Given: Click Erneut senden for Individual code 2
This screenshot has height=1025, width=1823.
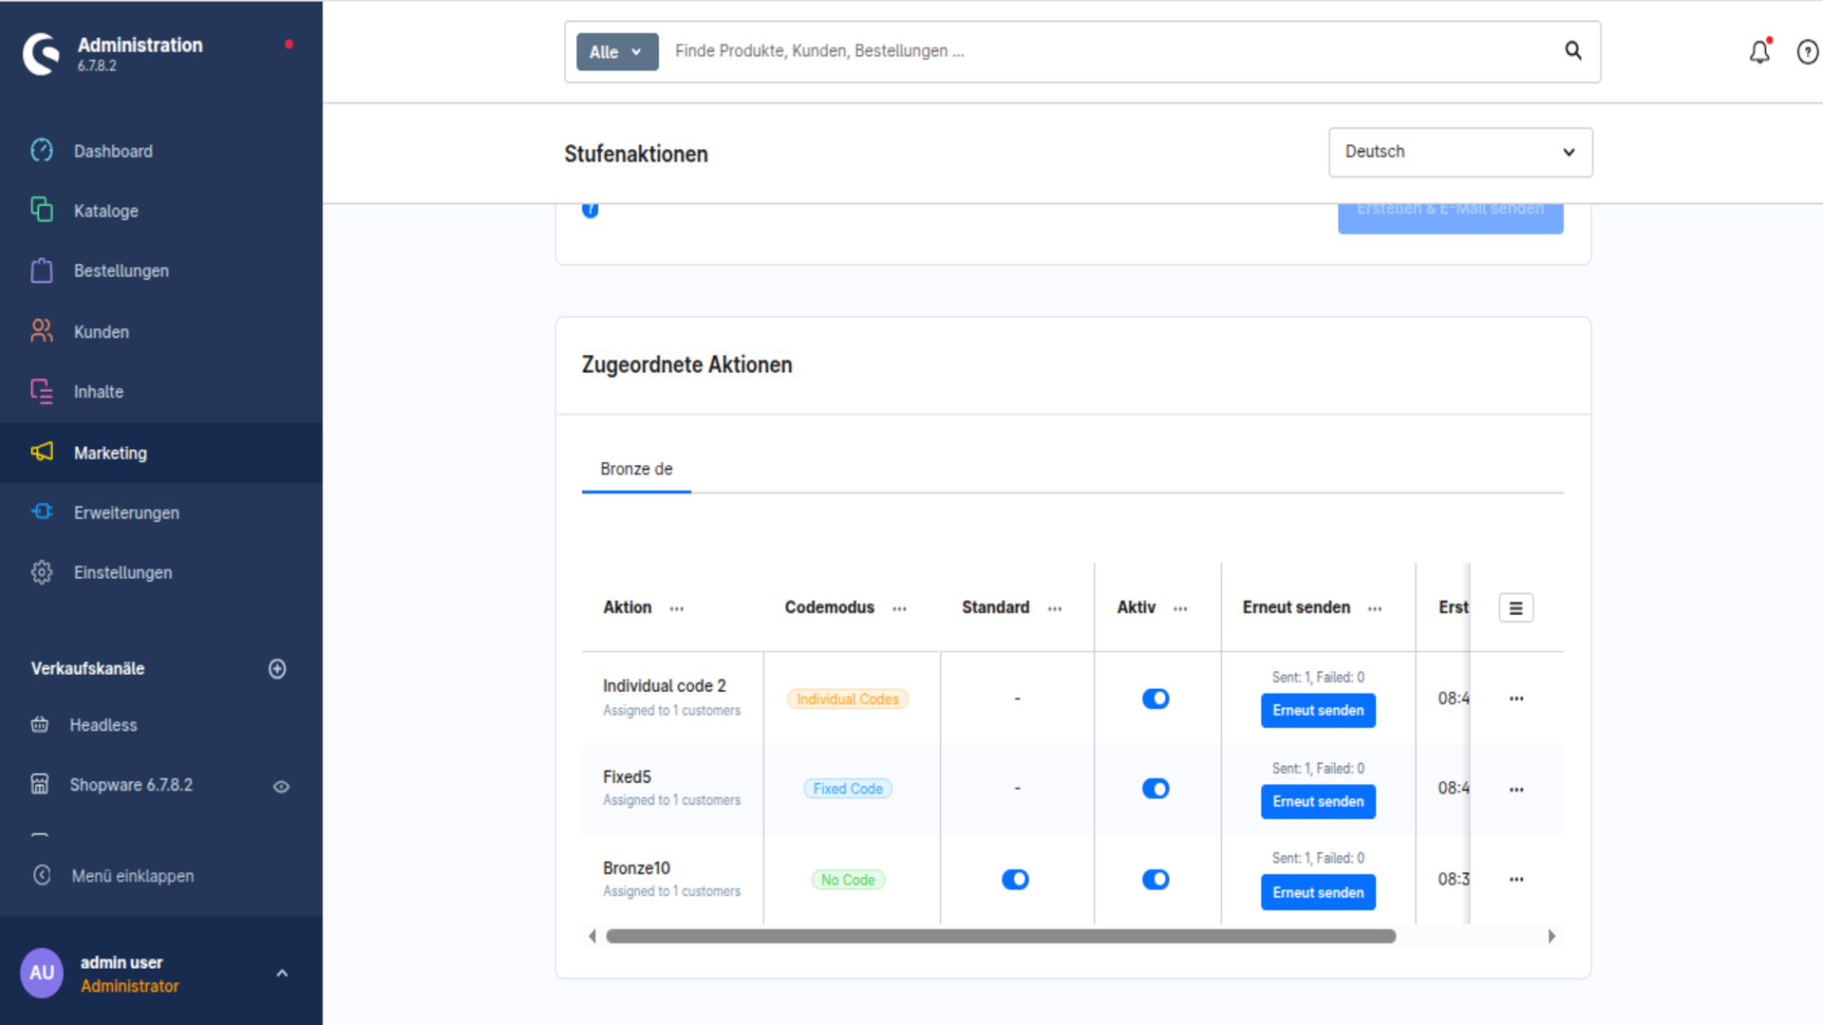Looking at the screenshot, I should (1318, 711).
